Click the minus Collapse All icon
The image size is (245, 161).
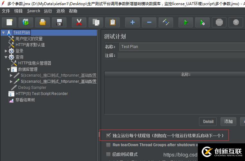pyautogui.click(x=149, y=22)
